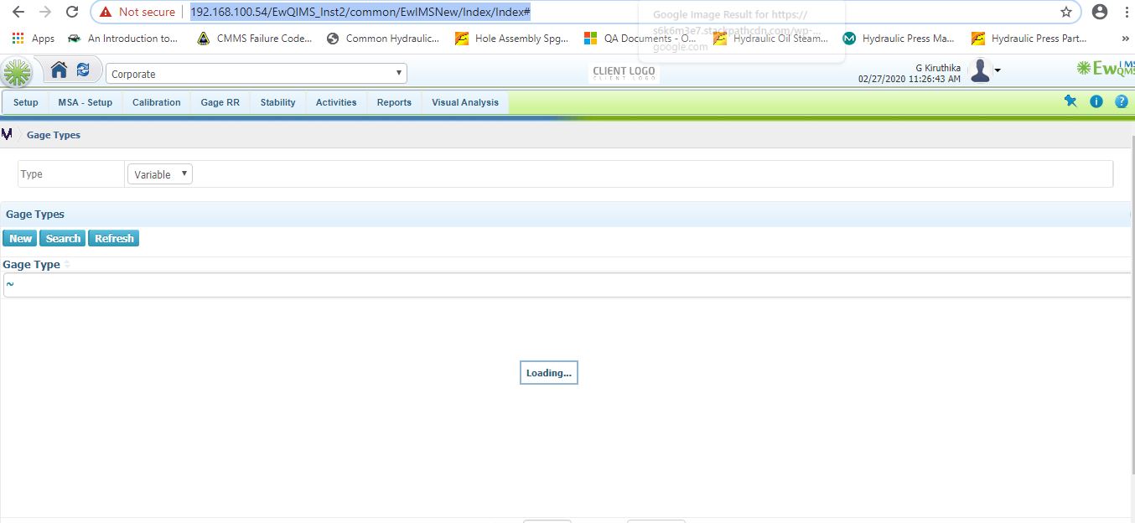
Task: Open the An Introduction to... bookmark
Action: (x=123, y=38)
